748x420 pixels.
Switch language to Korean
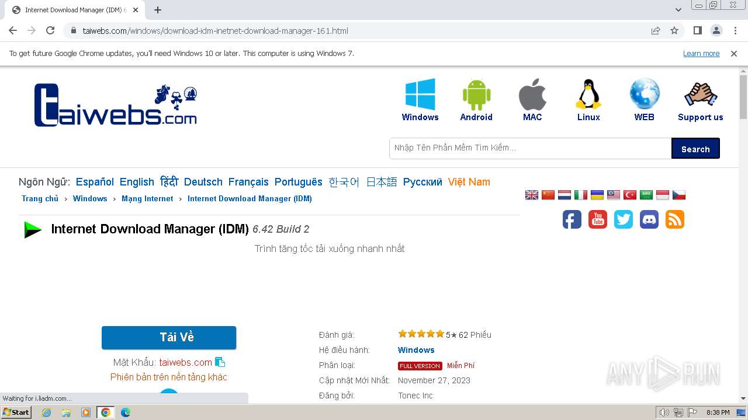click(344, 182)
